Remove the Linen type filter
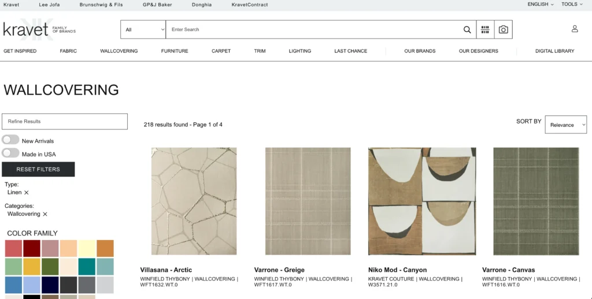Image resolution: width=592 pixels, height=299 pixels. (x=27, y=193)
